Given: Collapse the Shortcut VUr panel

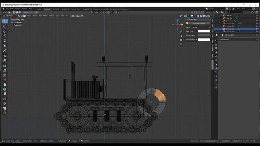Looking at the screenshot, I should (x=186, y=19).
